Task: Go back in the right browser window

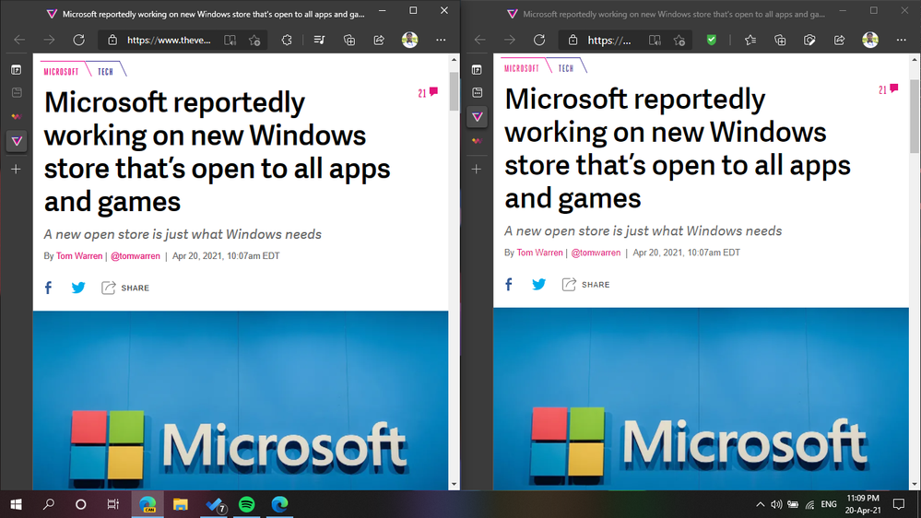Action: coord(480,40)
